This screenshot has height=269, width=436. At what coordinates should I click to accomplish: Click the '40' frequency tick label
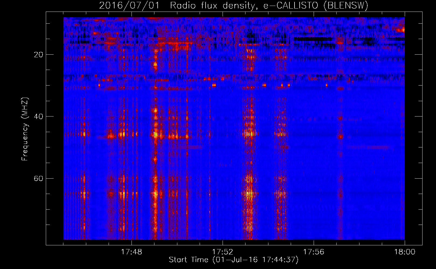[39, 116]
